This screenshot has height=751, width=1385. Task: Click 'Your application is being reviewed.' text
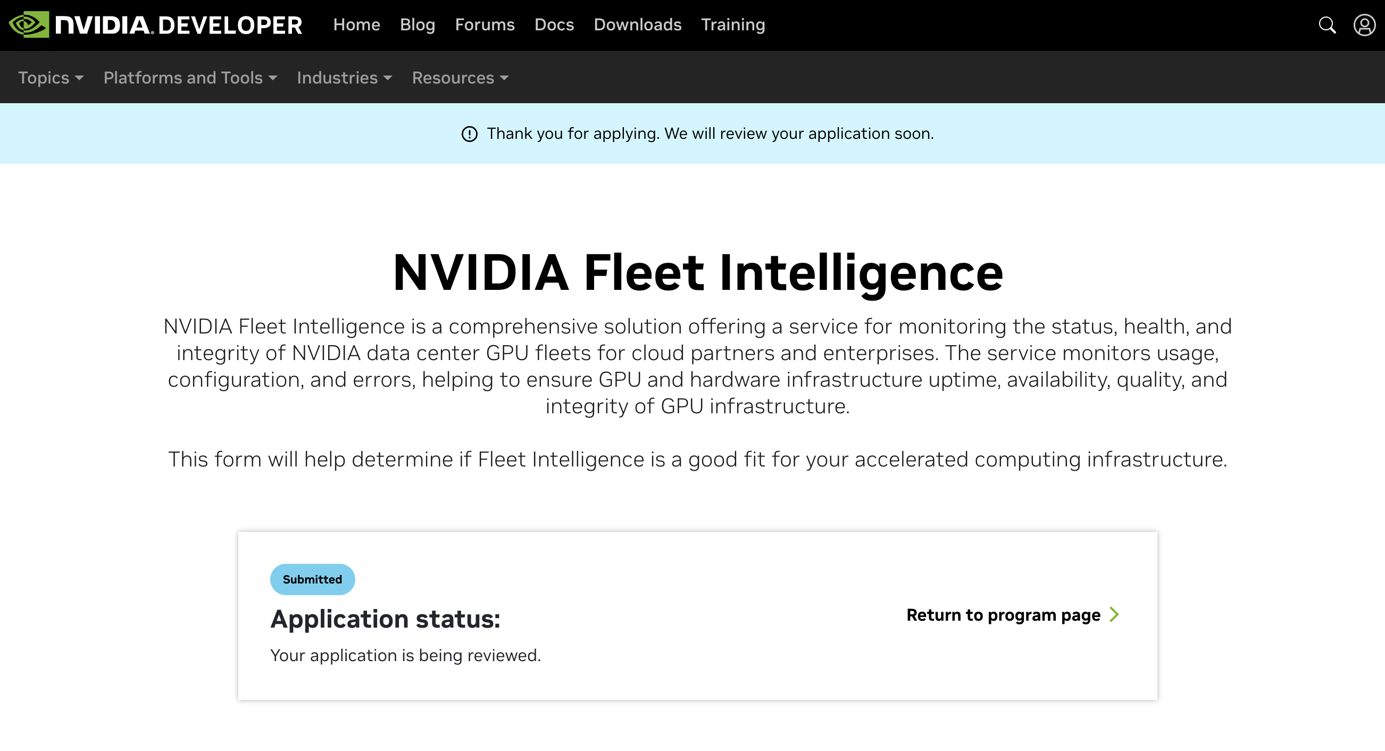tap(405, 656)
